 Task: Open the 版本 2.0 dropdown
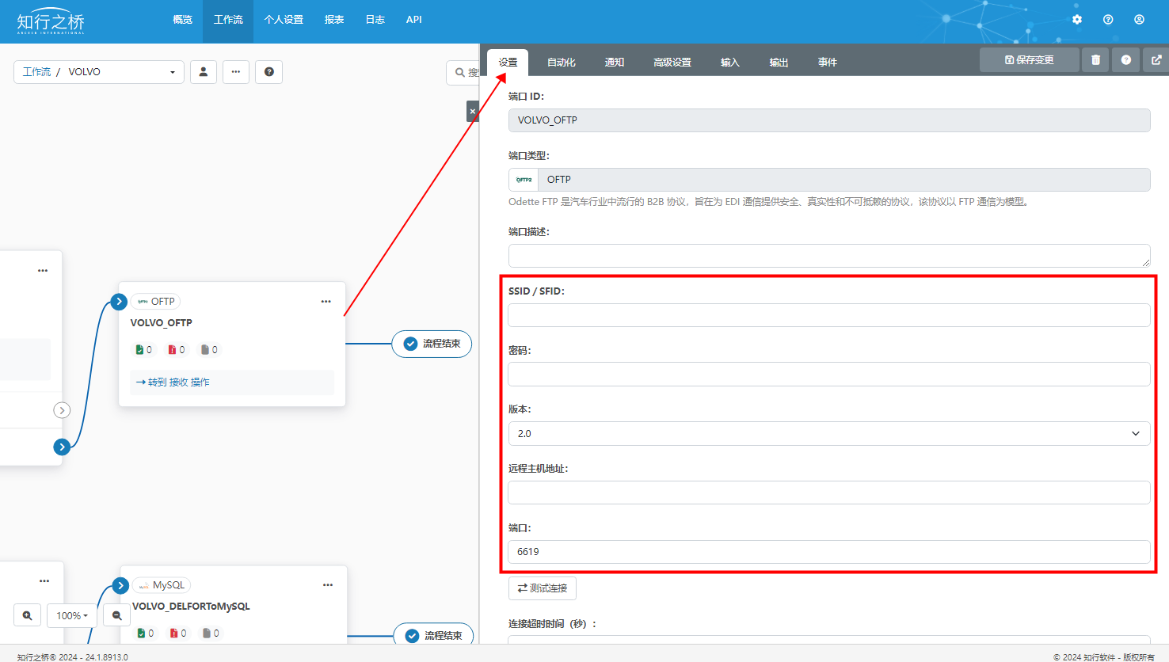pyautogui.click(x=829, y=434)
